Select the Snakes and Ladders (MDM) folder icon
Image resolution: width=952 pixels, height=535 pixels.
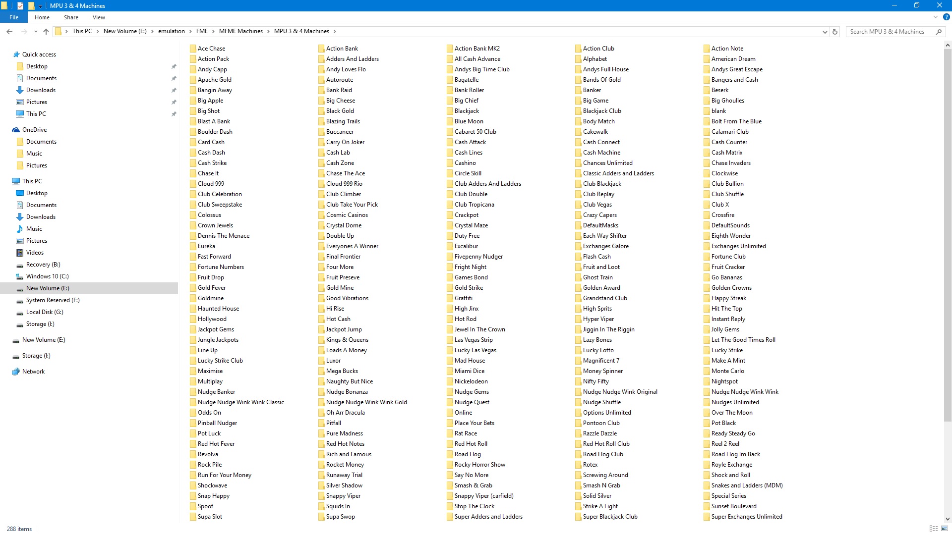[707, 485]
